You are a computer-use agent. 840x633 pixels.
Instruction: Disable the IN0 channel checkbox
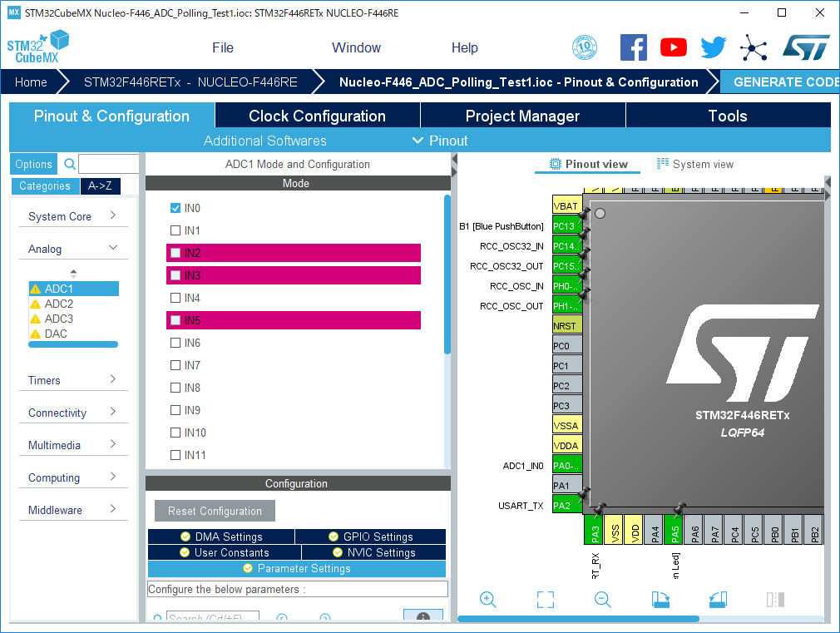175,208
